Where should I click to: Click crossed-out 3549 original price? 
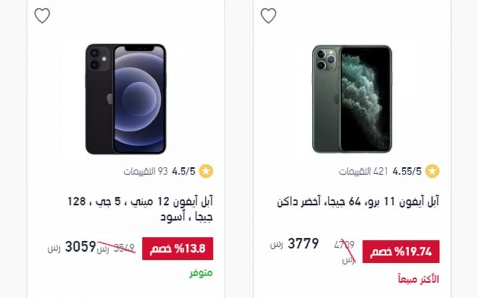116,249
